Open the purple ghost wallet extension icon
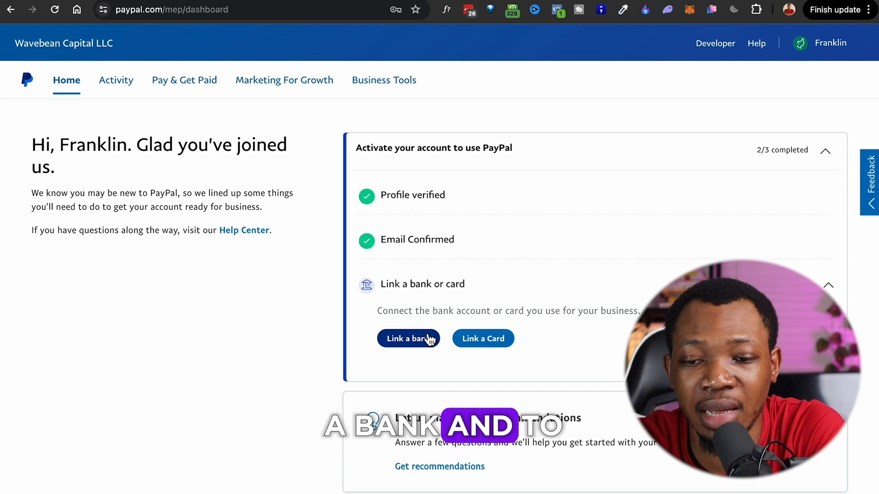The width and height of the screenshot is (879, 494). (x=667, y=10)
